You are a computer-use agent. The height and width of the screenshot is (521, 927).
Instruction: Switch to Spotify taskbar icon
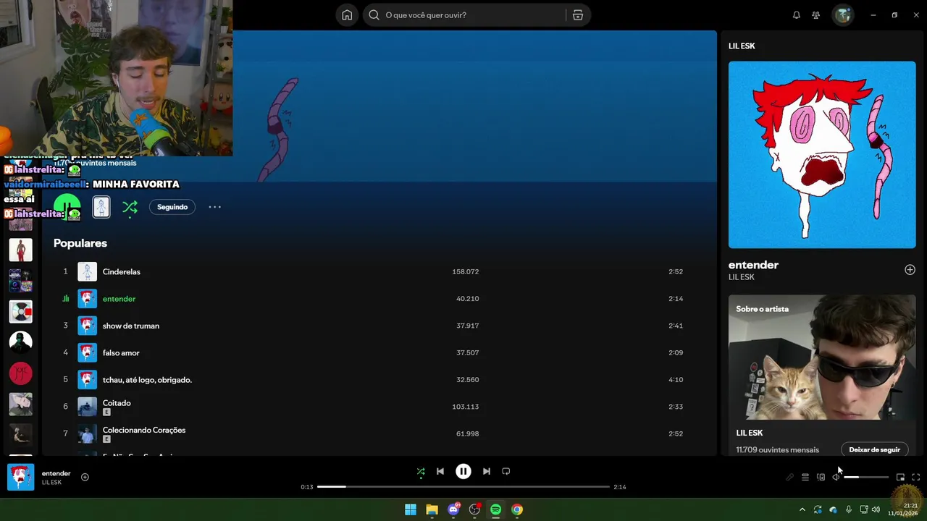pos(495,509)
